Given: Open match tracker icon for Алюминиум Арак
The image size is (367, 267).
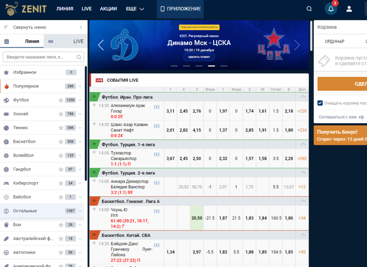Looking at the screenshot, I should [157, 107].
